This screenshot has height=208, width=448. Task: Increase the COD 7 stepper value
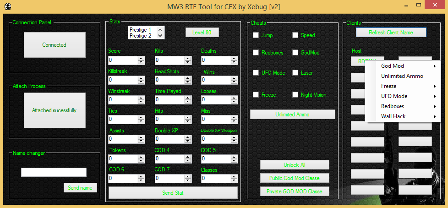tap(188, 176)
